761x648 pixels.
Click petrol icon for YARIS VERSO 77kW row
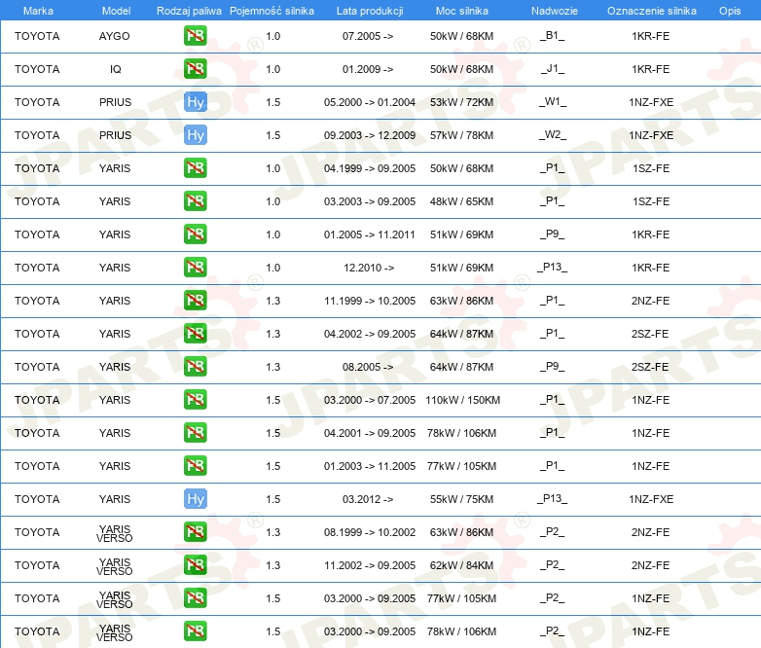[195, 598]
